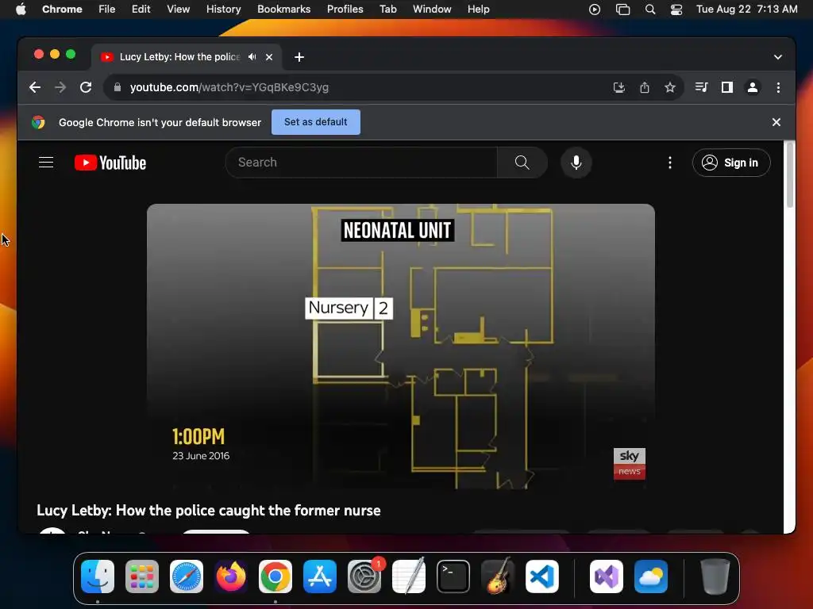Open YouTube settings three-dot menu

(x=670, y=163)
